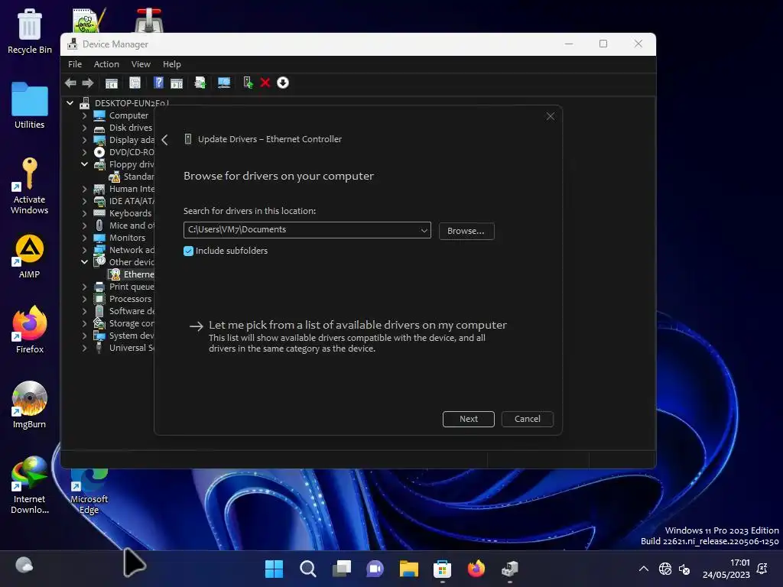Collapse the Other devices node
The width and height of the screenshot is (783, 587).
point(84,262)
